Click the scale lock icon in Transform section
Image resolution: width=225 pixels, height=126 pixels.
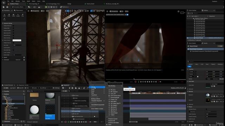point(198,77)
